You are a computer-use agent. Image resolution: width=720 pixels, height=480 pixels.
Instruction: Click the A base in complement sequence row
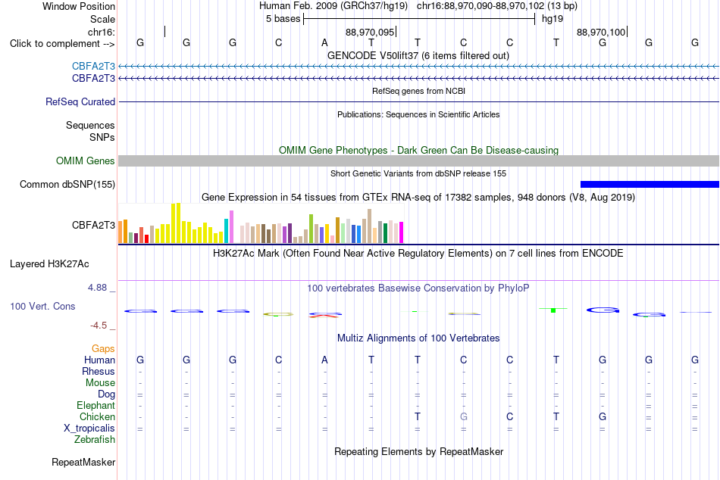(324, 43)
